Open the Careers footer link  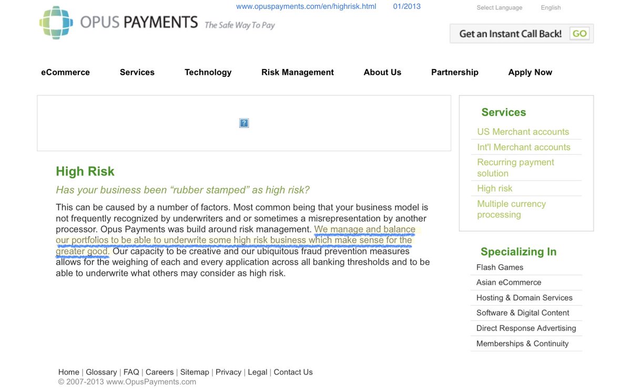pyautogui.click(x=159, y=372)
